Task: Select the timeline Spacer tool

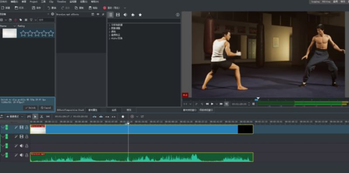Action: coord(48,116)
